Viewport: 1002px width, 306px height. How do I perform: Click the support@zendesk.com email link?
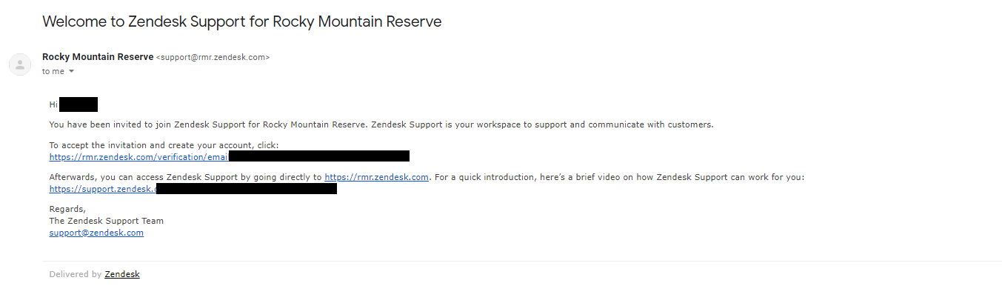point(96,233)
